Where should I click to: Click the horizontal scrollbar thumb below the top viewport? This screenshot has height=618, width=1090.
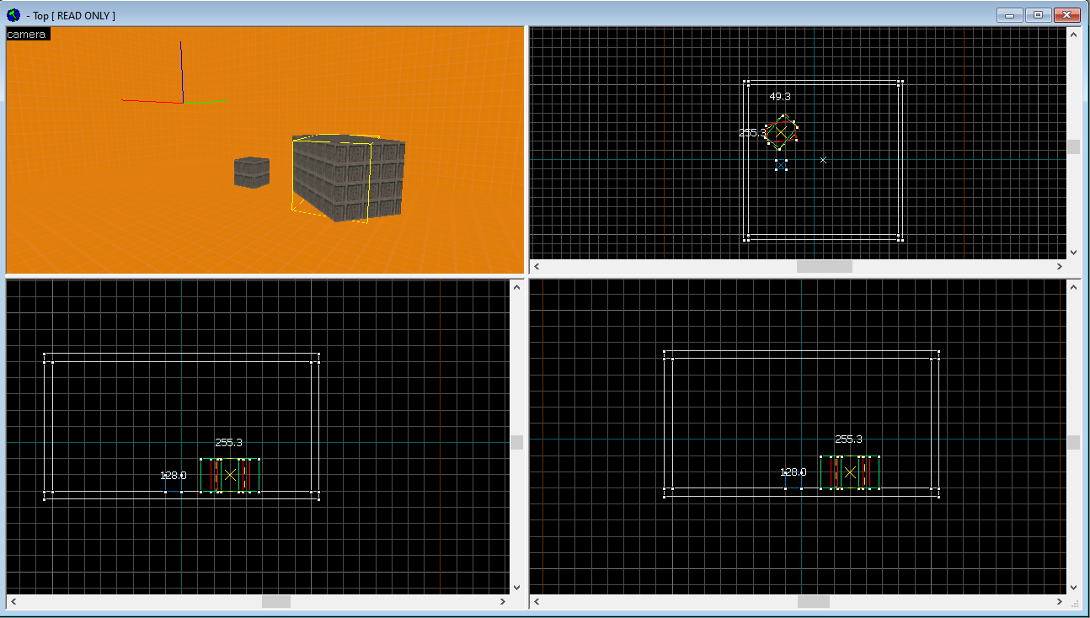(823, 265)
